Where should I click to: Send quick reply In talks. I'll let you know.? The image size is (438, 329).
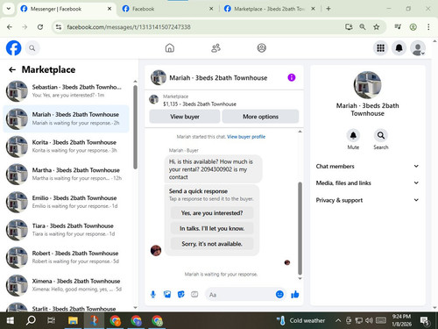coord(212,228)
